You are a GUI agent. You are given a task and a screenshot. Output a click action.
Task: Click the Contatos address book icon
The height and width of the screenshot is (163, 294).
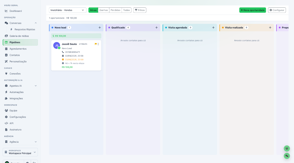(x=6, y=55)
